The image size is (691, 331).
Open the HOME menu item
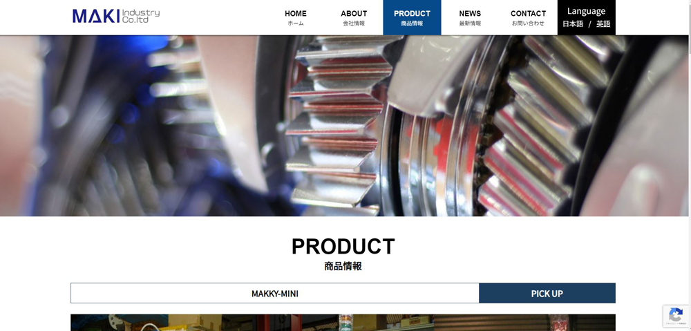coord(295,18)
